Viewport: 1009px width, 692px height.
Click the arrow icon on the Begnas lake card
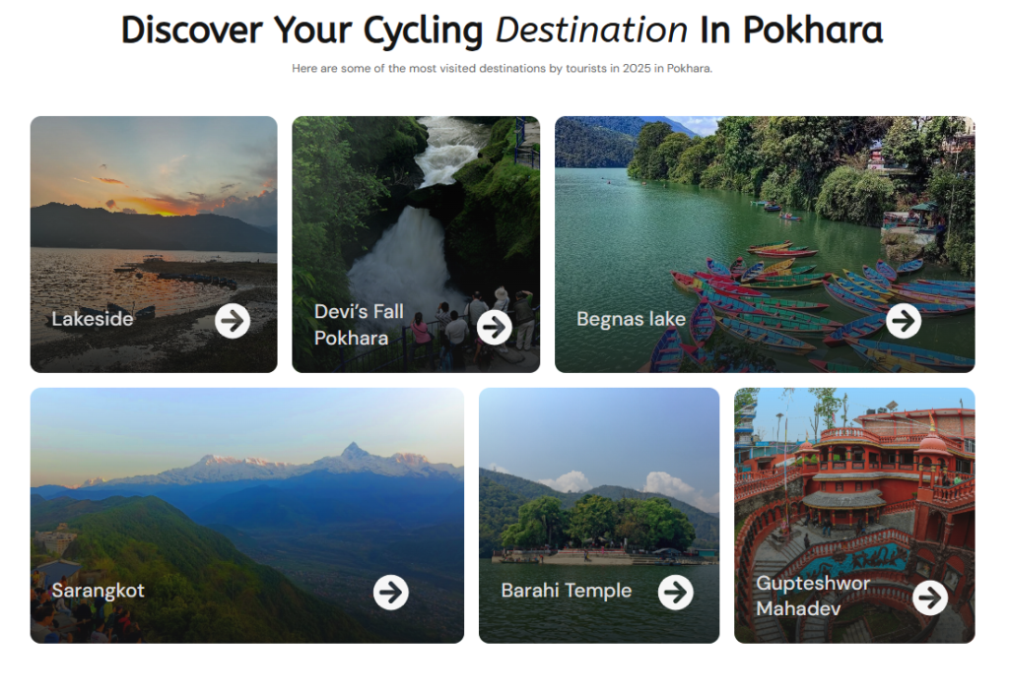click(x=904, y=319)
